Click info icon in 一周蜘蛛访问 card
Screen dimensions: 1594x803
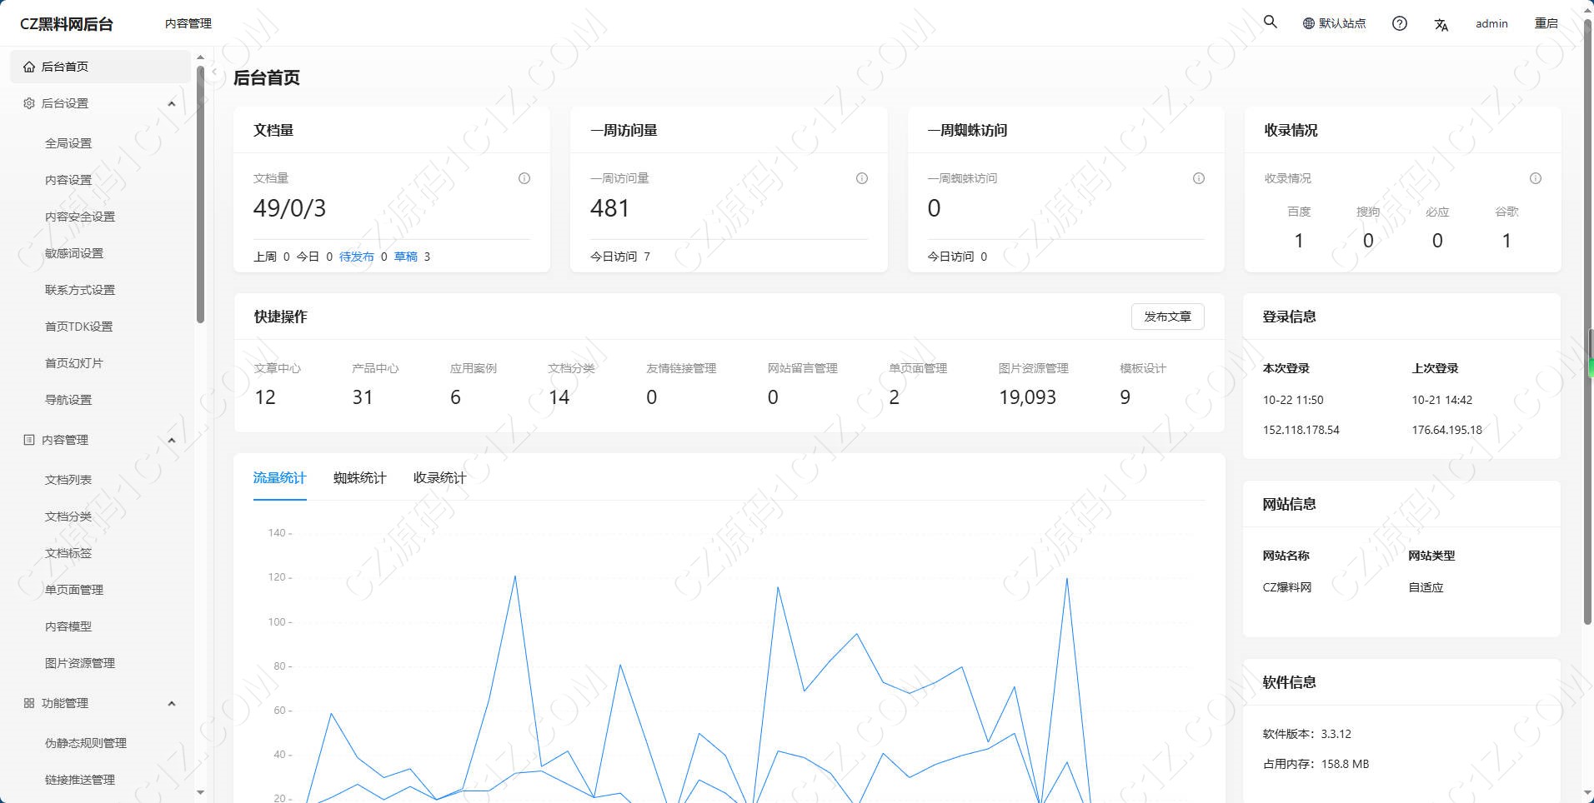(x=1199, y=178)
